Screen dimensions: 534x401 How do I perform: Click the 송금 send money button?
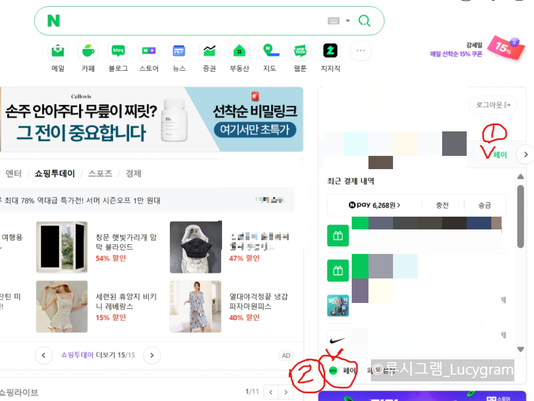tap(484, 205)
